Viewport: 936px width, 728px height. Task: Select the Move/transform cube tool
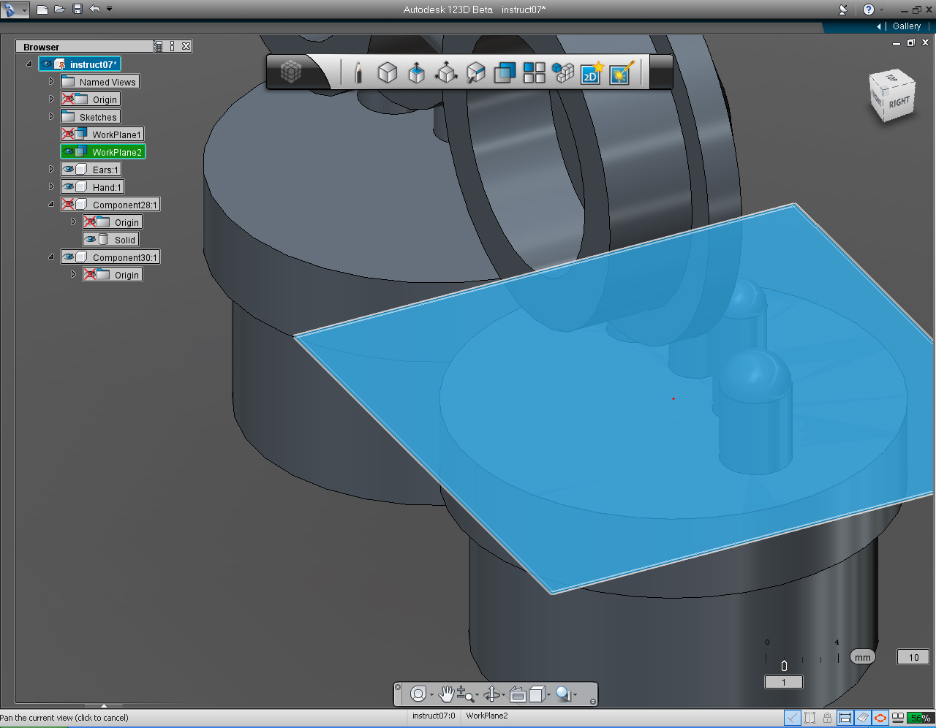(x=446, y=72)
